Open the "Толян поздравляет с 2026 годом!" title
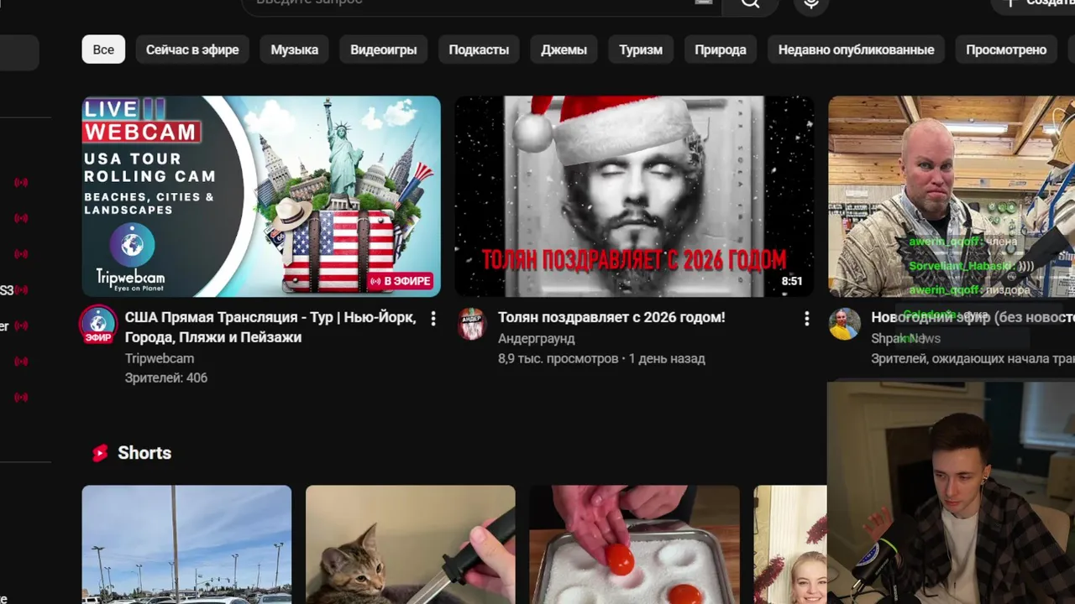 point(611,318)
